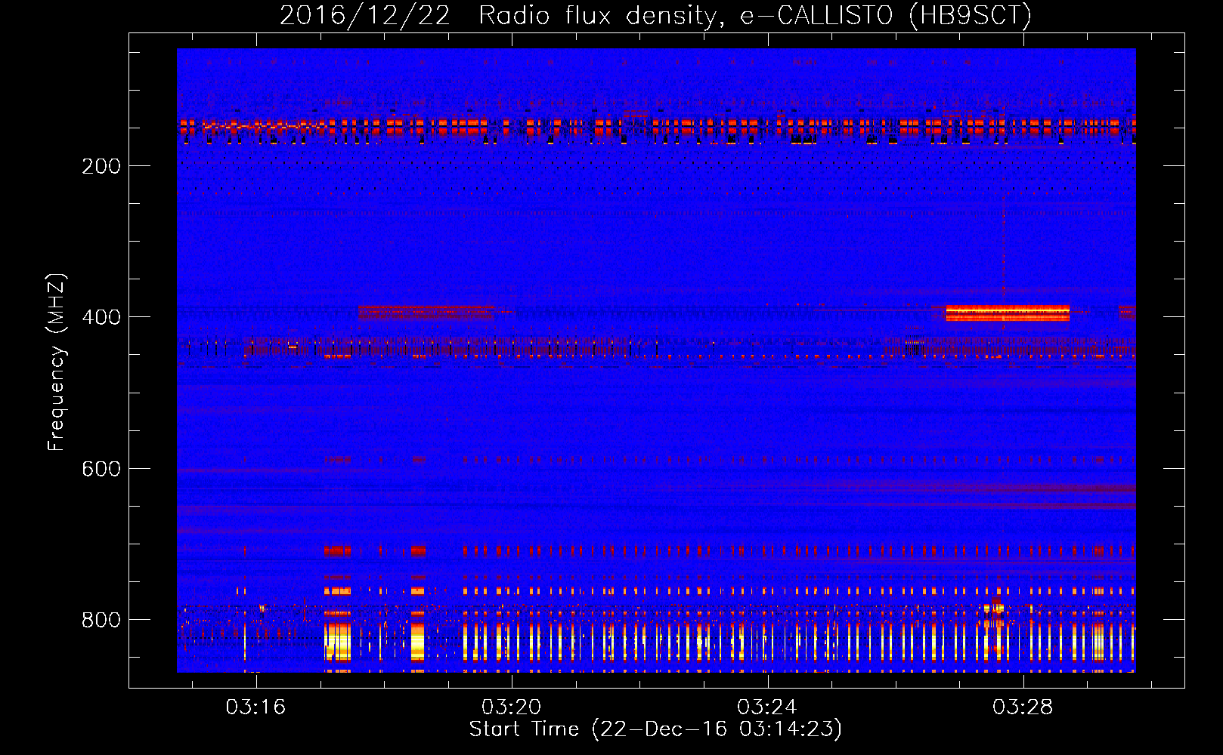Click the 'Start Time (22-Dec-16 03:14:23)' label
This screenshot has height=755, width=1223.
tap(655, 729)
